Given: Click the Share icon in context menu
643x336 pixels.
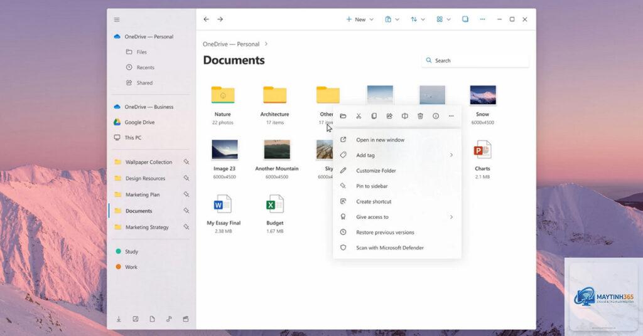Looking at the screenshot, I should click(389, 116).
